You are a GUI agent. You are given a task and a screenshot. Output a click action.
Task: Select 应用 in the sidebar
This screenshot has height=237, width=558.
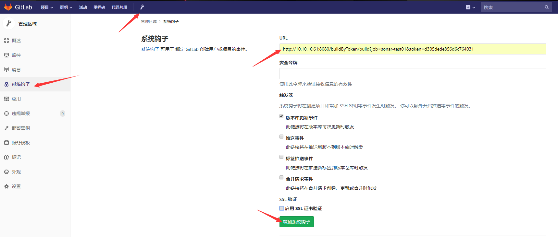pyautogui.click(x=35, y=99)
